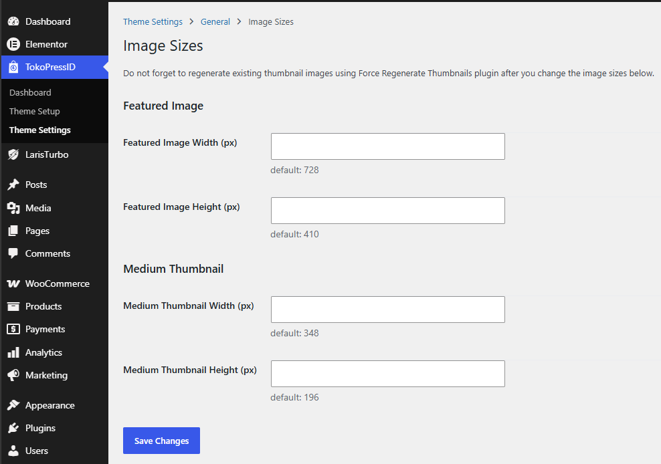
Task: Click the Pages icon
Action: (13, 231)
